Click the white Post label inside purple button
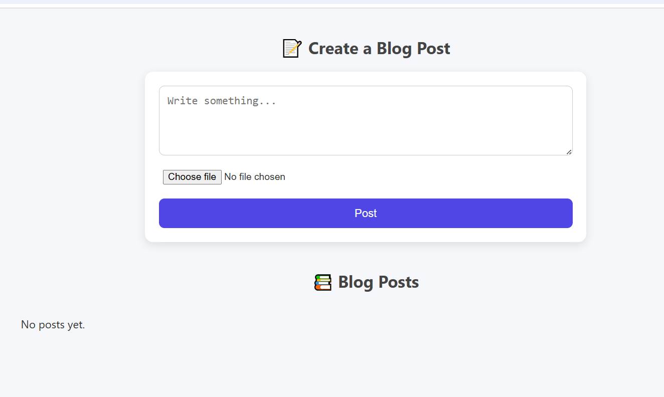Viewport: 664px width, 397px height. (366, 213)
